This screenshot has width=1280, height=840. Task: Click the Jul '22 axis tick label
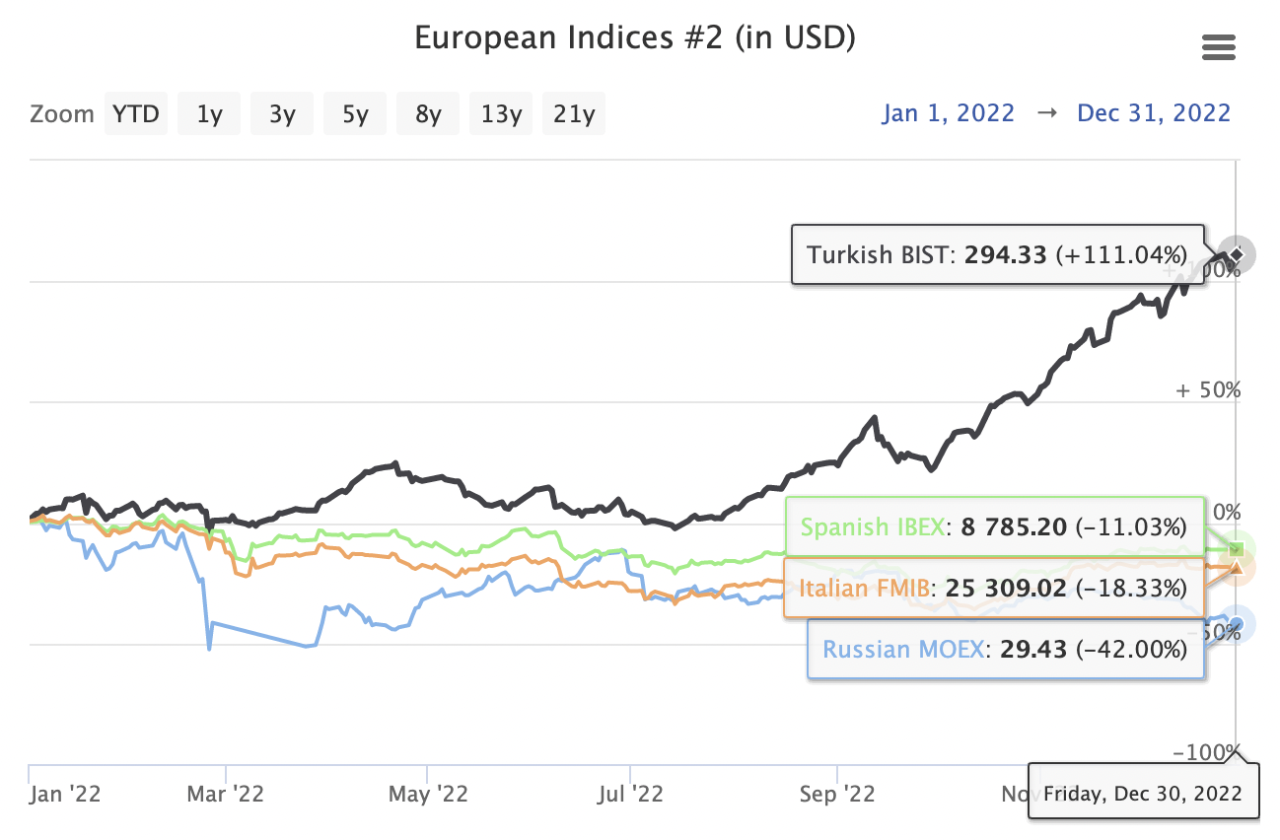pos(629,794)
